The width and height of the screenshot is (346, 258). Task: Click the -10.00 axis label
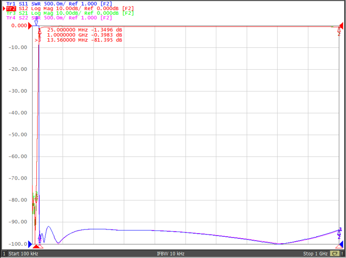(18, 47)
